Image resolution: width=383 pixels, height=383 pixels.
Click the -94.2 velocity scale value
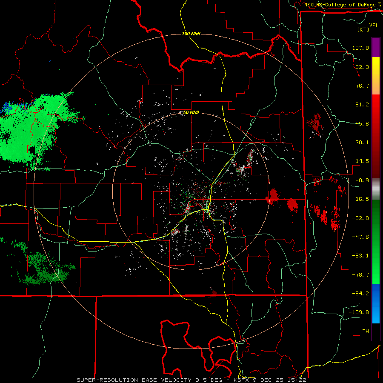pos(360,293)
